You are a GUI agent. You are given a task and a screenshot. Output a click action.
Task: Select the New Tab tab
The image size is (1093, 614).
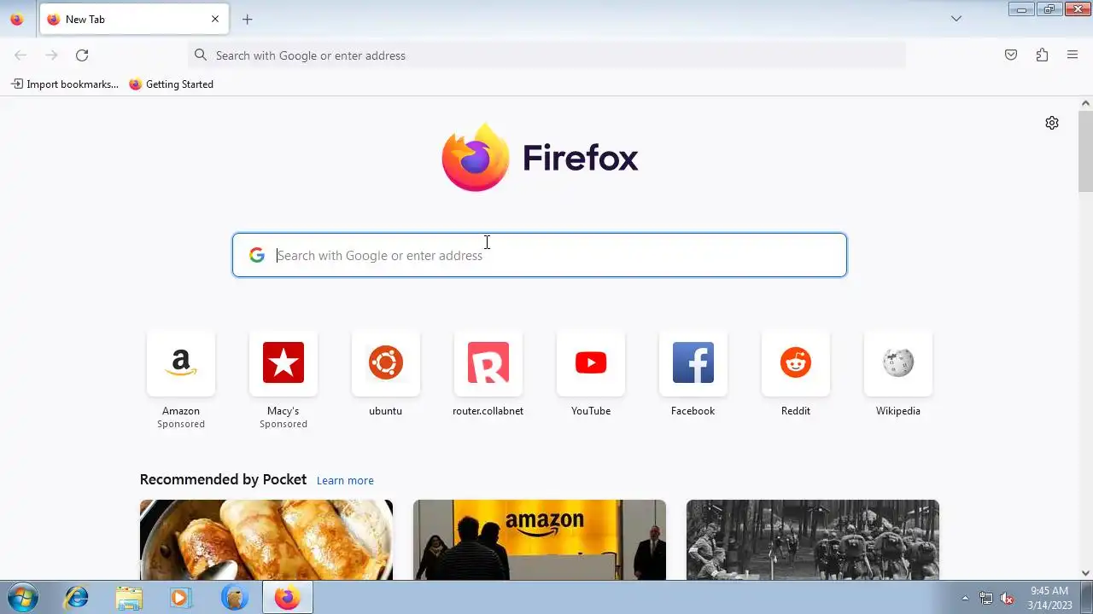point(134,19)
